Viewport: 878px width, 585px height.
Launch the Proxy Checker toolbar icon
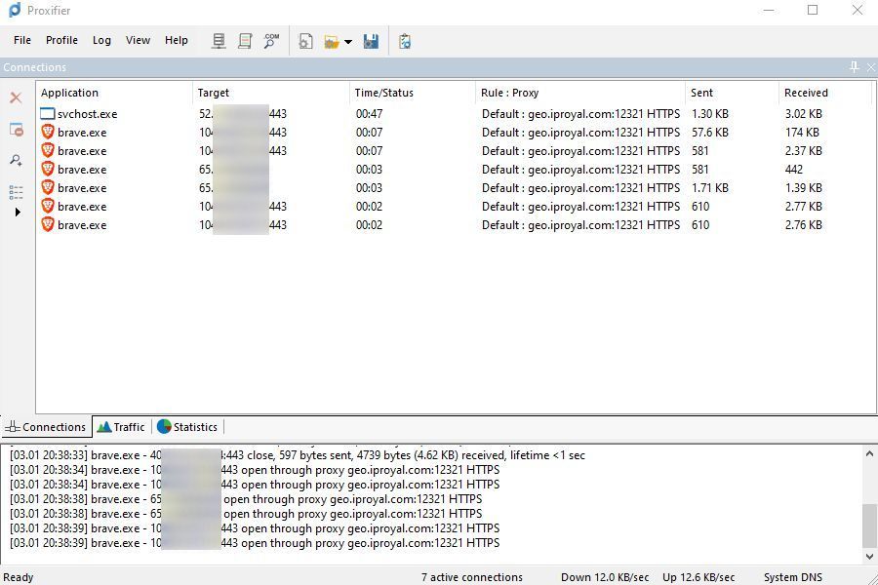point(405,41)
